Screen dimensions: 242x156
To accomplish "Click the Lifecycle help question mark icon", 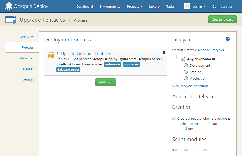I will click(x=228, y=39).
